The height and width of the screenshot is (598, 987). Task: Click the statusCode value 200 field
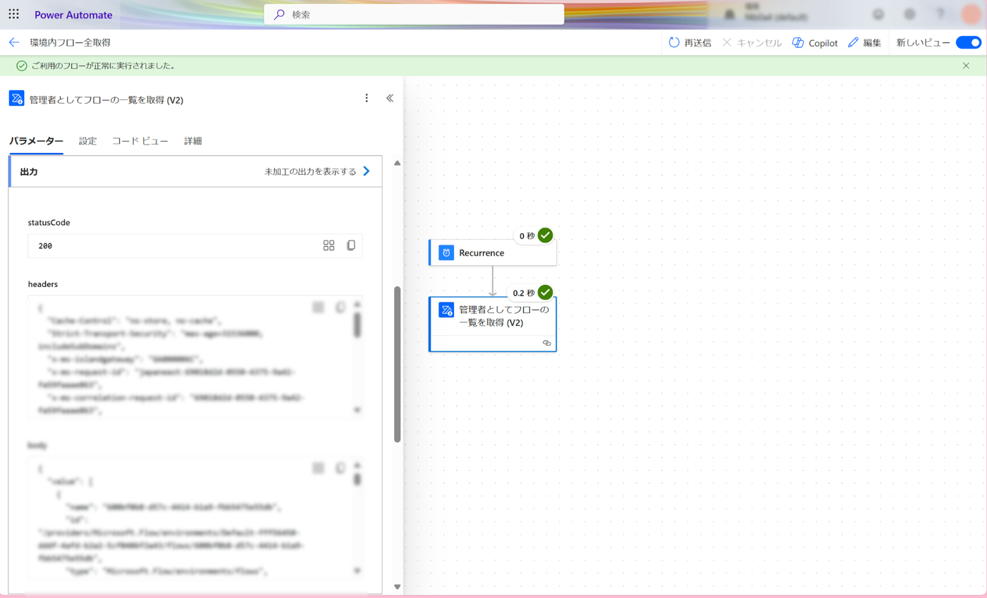195,245
